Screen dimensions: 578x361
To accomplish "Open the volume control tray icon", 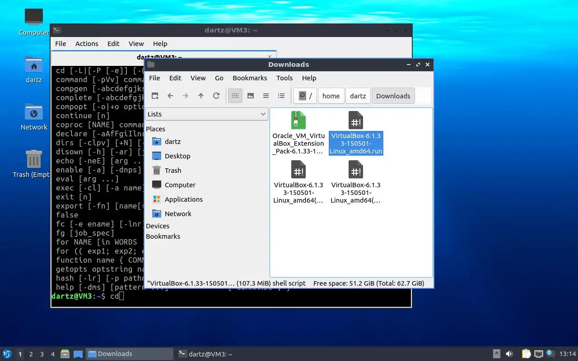I will [509, 354].
